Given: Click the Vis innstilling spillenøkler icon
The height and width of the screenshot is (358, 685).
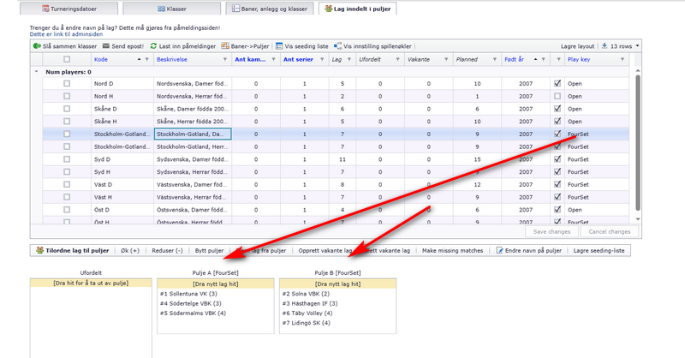Looking at the screenshot, I should [337, 46].
